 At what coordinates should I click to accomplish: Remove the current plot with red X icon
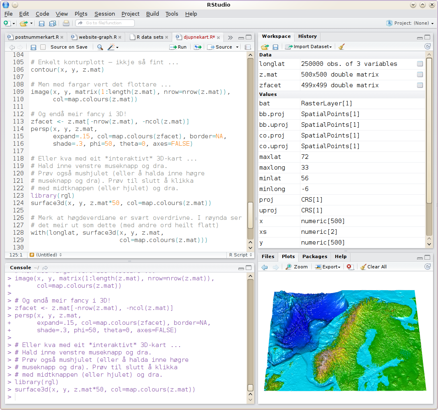349,267
